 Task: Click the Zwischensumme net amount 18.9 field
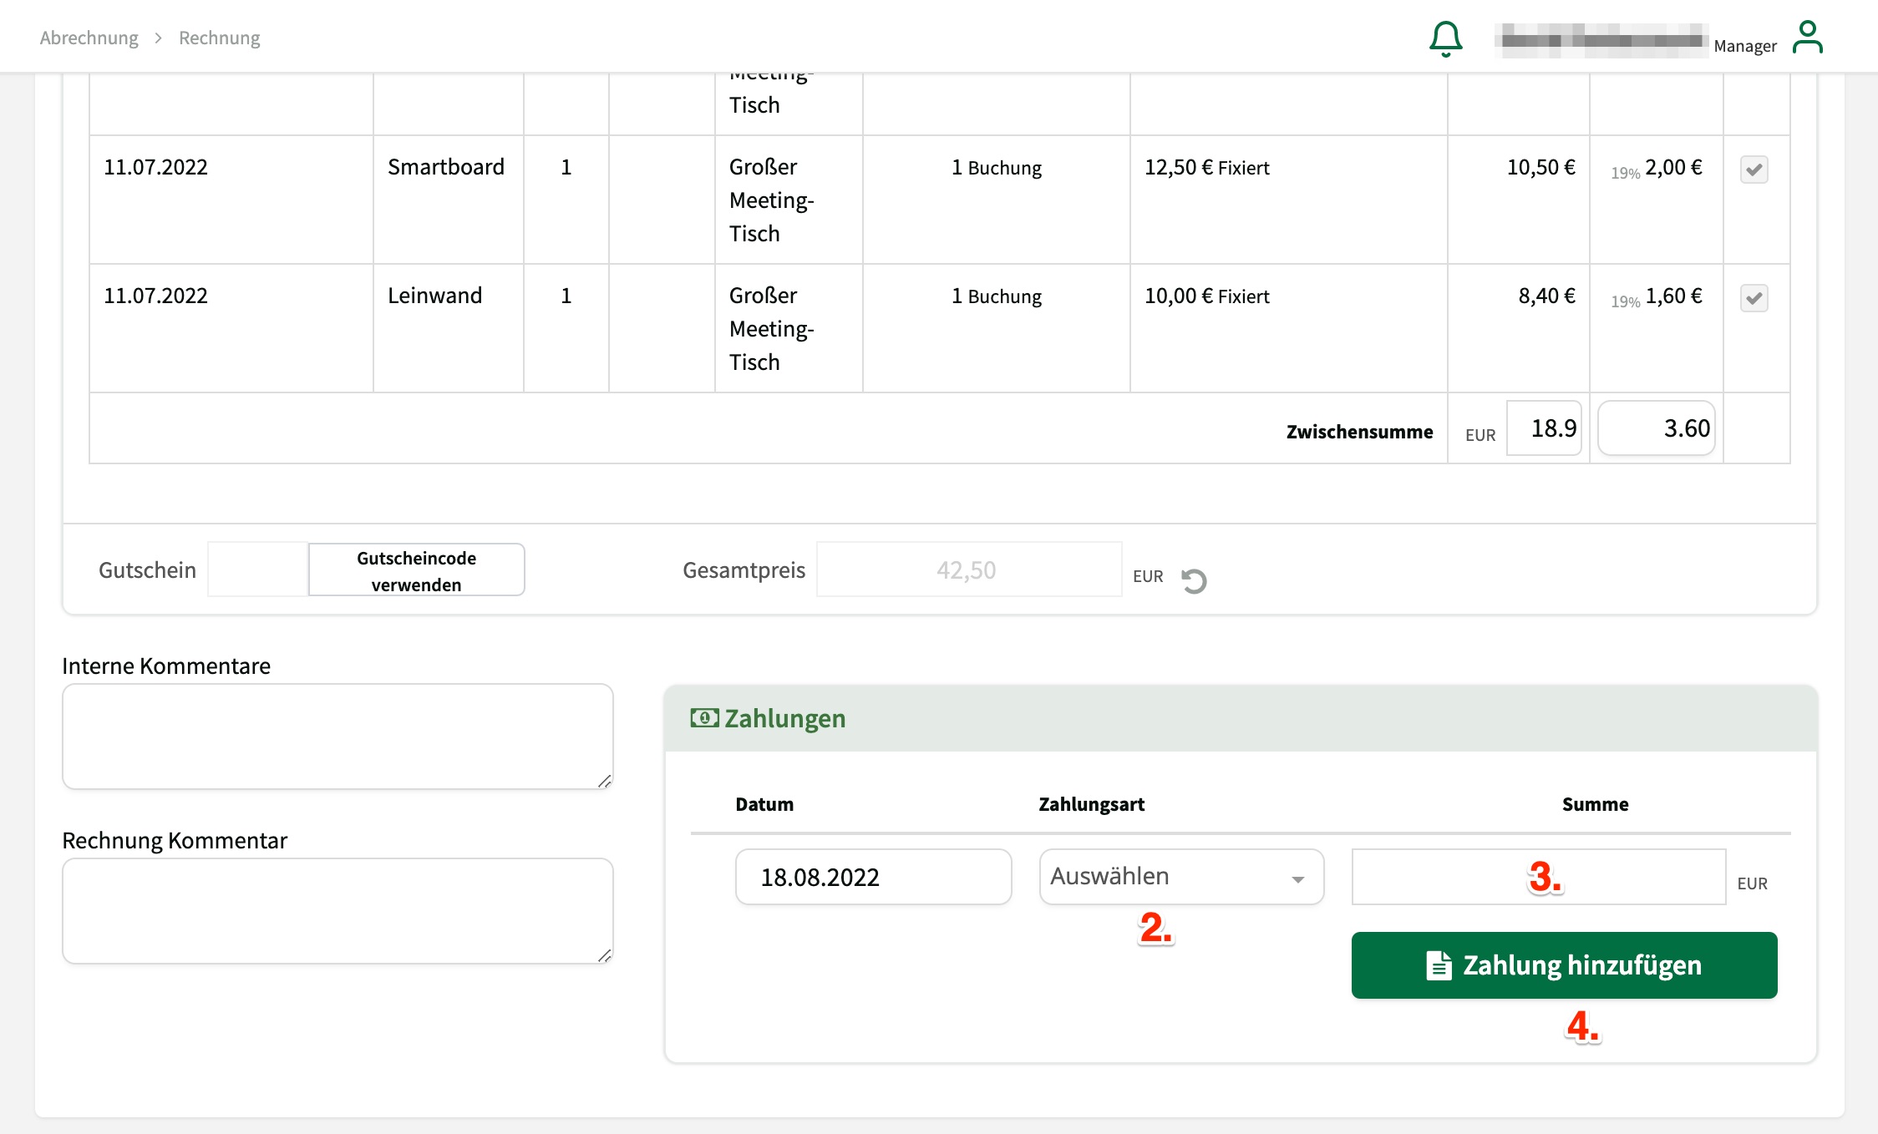point(1544,428)
